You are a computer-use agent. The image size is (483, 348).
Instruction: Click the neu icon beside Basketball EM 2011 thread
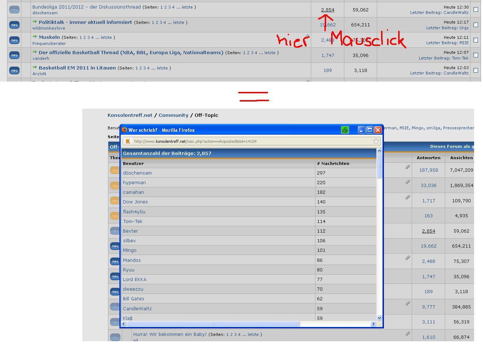pyautogui.click(x=14, y=71)
